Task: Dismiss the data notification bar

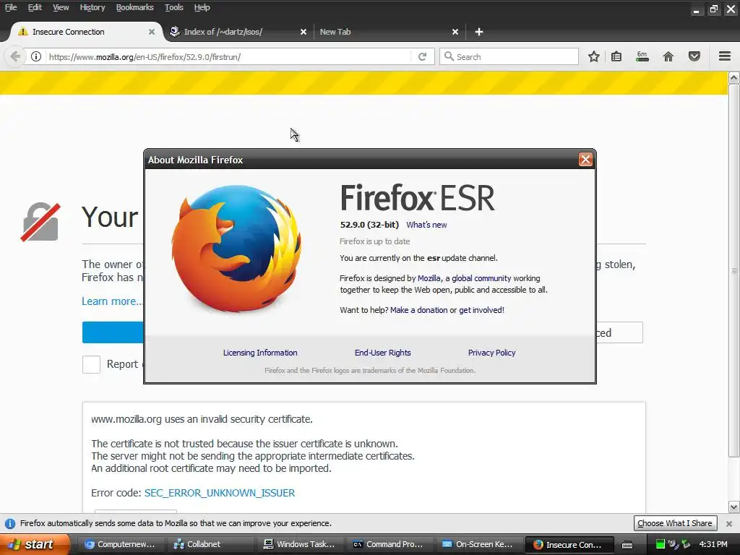Action: coord(729,523)
